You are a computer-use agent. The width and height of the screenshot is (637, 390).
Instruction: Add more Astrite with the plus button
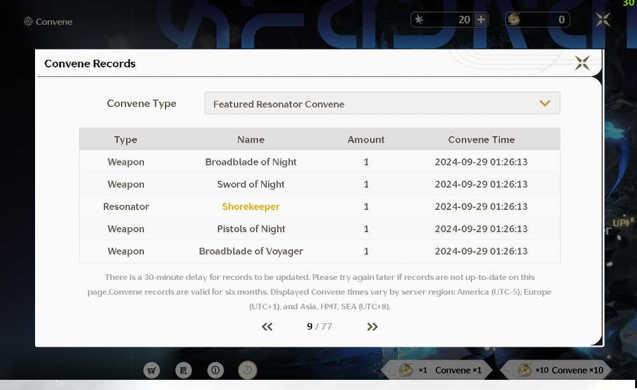(480, 20)
